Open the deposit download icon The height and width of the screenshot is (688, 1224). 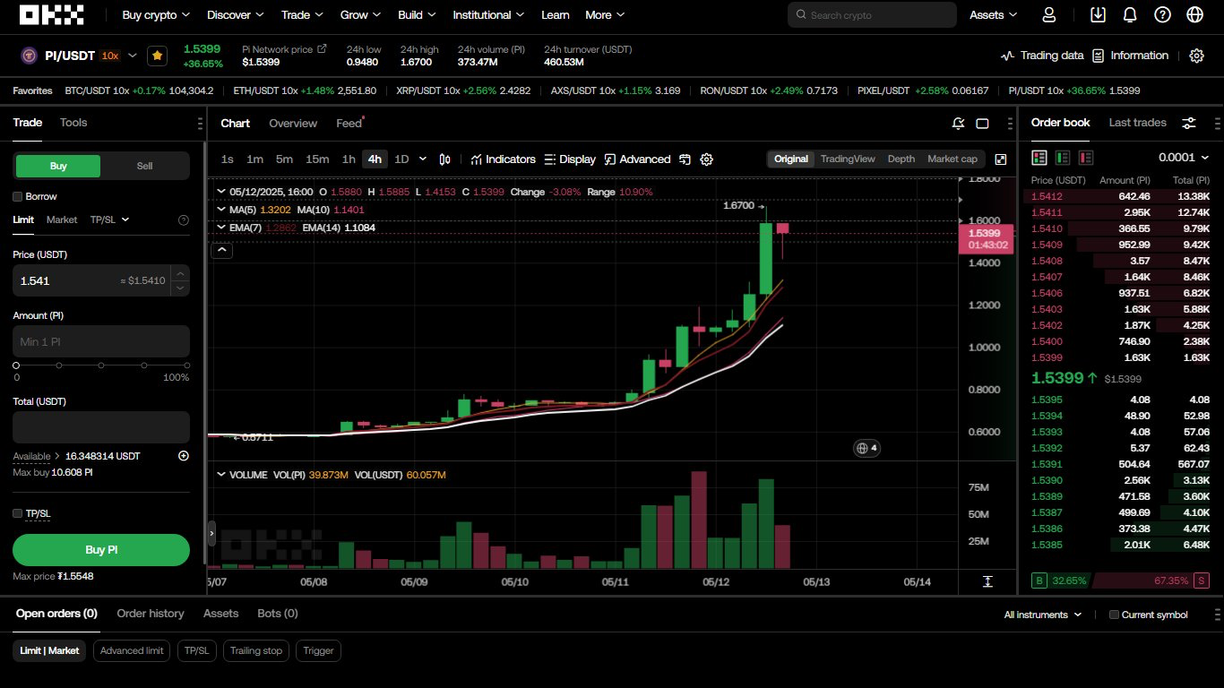[x=1099, y=15]
